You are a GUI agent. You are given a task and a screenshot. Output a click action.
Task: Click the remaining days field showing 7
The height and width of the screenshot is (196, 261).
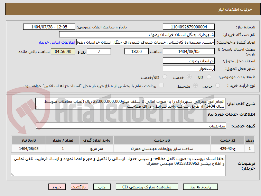99,51
